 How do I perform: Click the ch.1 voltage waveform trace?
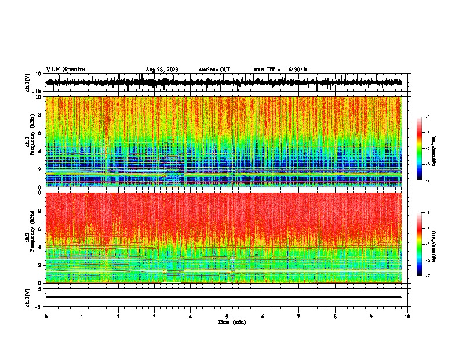coord(224,82)
